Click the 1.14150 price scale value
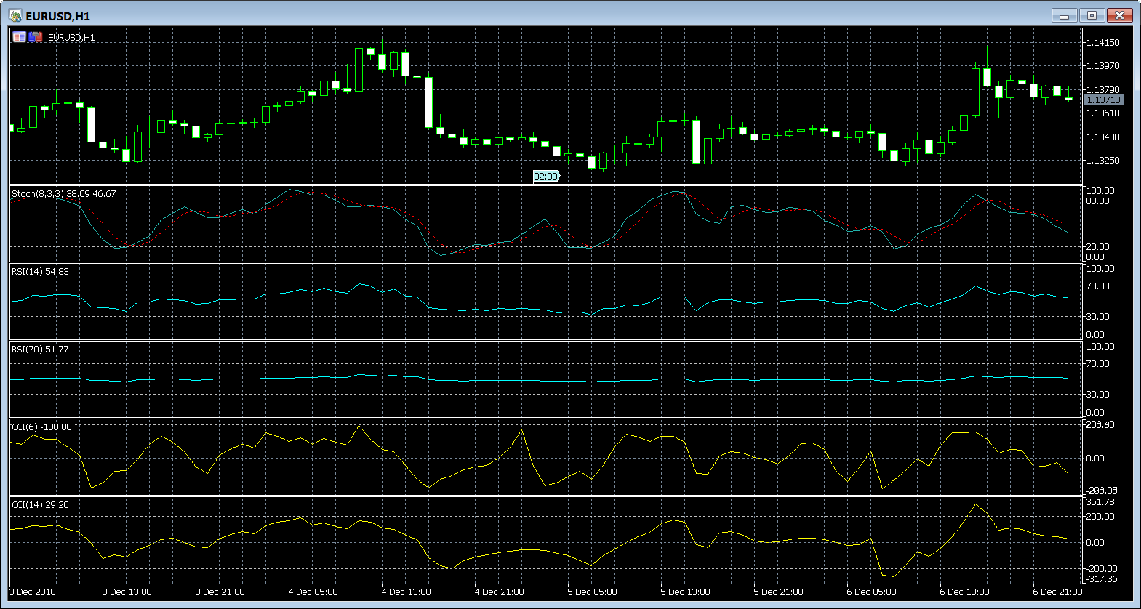Viewport: 1141px width, 609px height. coord(1102,43)
